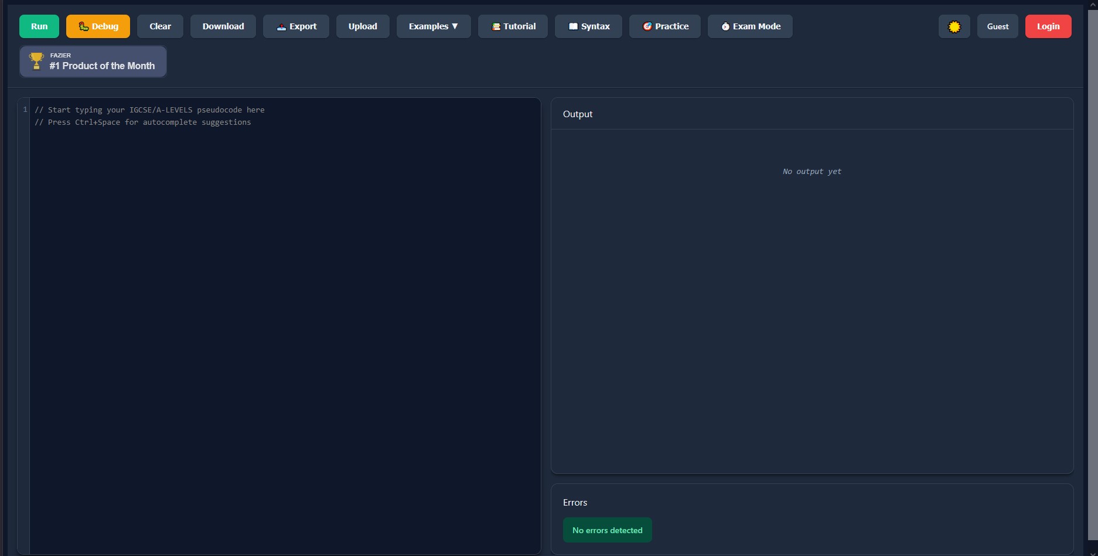Open the Tutorial books icon
Viewport: 1098px width, 556px height.
(x=496, y=26)
